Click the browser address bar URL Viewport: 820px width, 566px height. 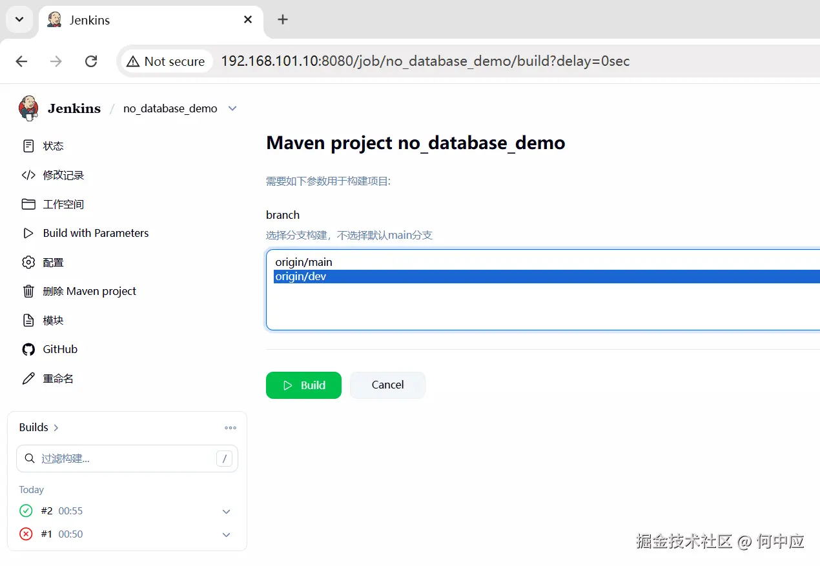coord(425,61)
